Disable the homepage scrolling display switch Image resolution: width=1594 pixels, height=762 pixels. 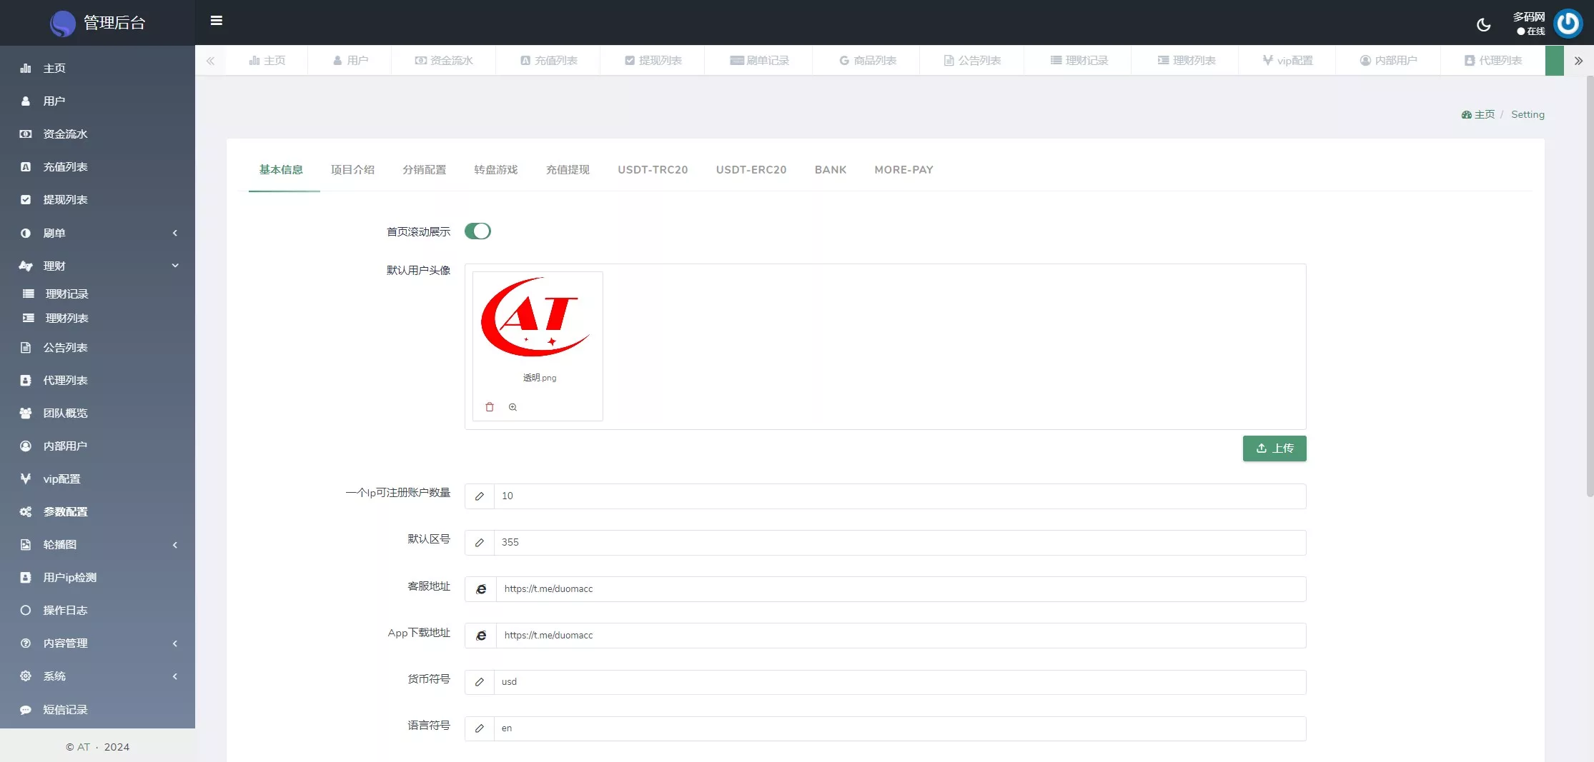[477, 231]
